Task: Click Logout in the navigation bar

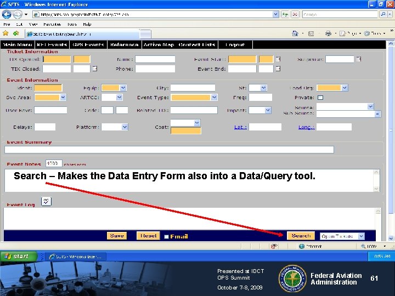Action: pos(235,44)
